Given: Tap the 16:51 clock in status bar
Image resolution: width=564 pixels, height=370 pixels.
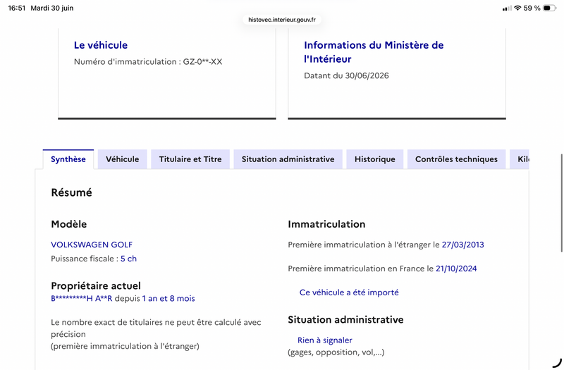Looking at the screenshot, I should pyautogui.click(x=16, y=8).
